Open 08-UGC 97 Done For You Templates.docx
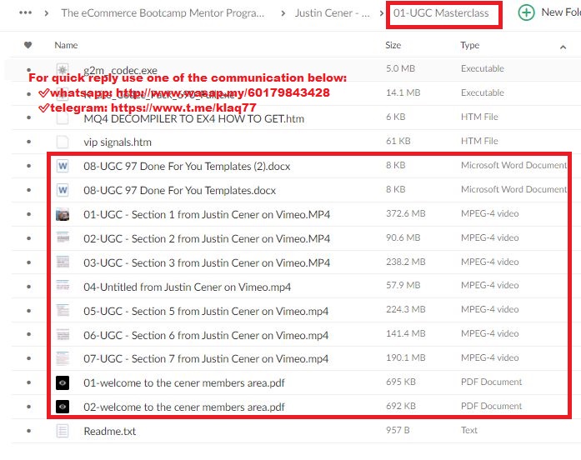 click(180, 190)
